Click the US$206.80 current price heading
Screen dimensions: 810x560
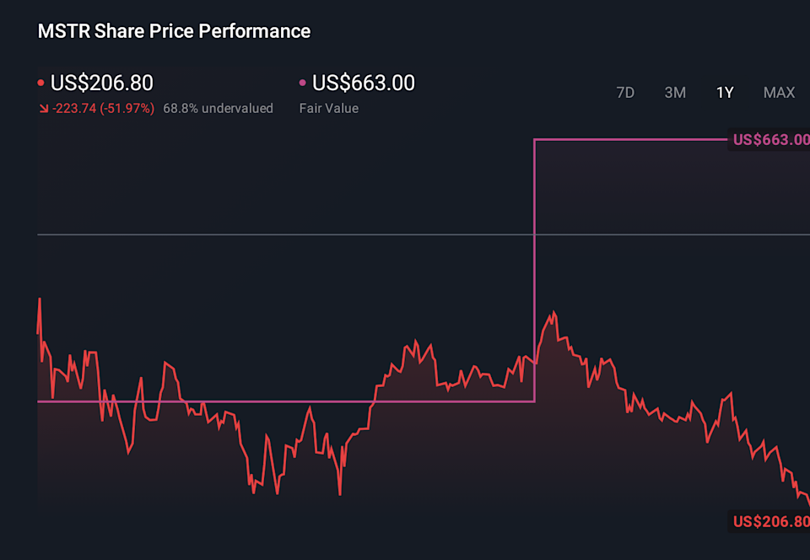click(x=101, y=83)
